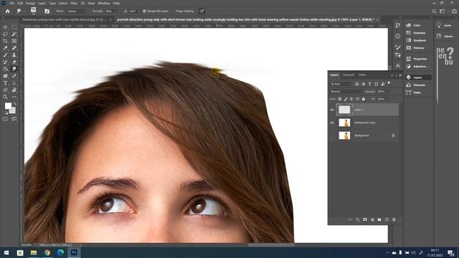Hide Background copy layer eye

(332, 123)
